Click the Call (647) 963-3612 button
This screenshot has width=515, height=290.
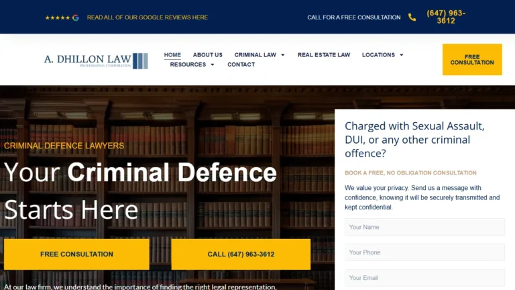click(241, 254)
